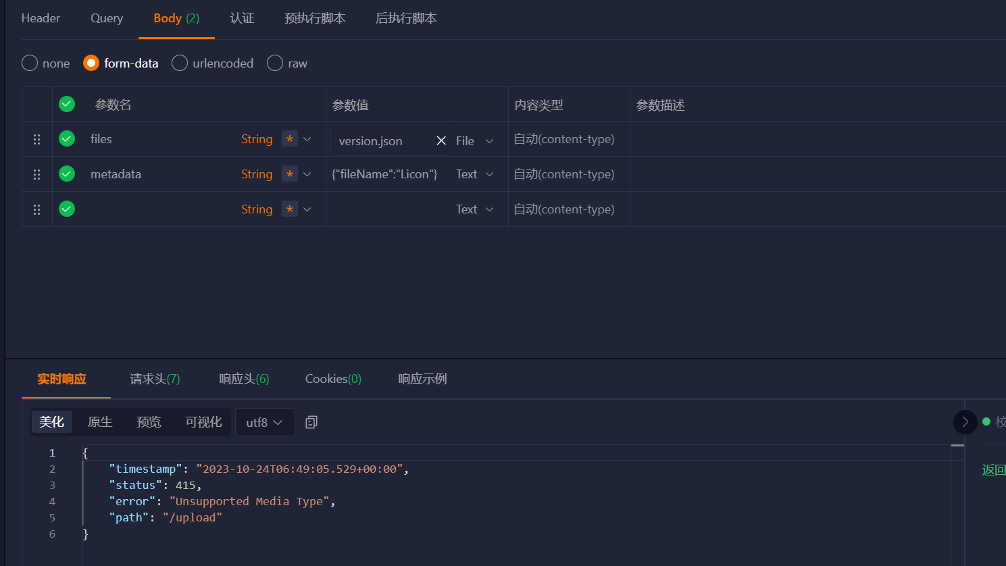Select the form-data radio button
This screenshot has height=566, width=1006.
[x=91, y=63]
